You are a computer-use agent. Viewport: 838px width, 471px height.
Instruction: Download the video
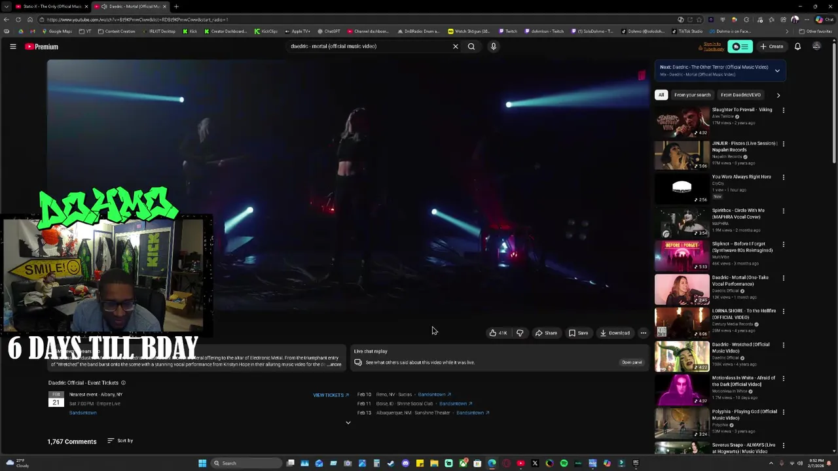[615, 333]
